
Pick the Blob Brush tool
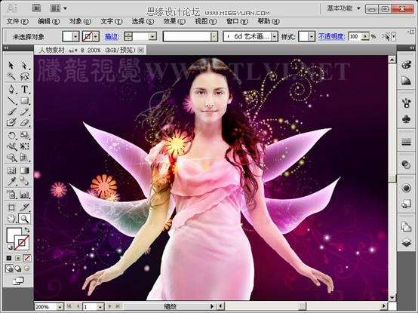(x=11, y=123)
